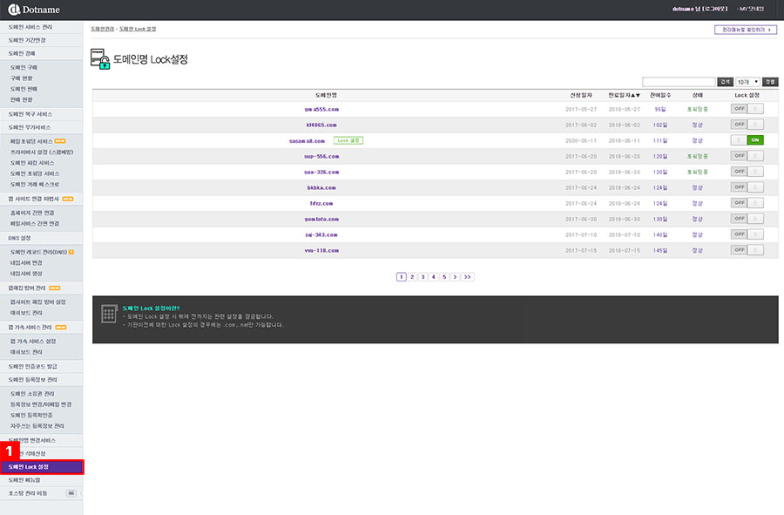Expand the 도메인 경매 sidebar section
The image size is (784, 515).
click(22, 53)
